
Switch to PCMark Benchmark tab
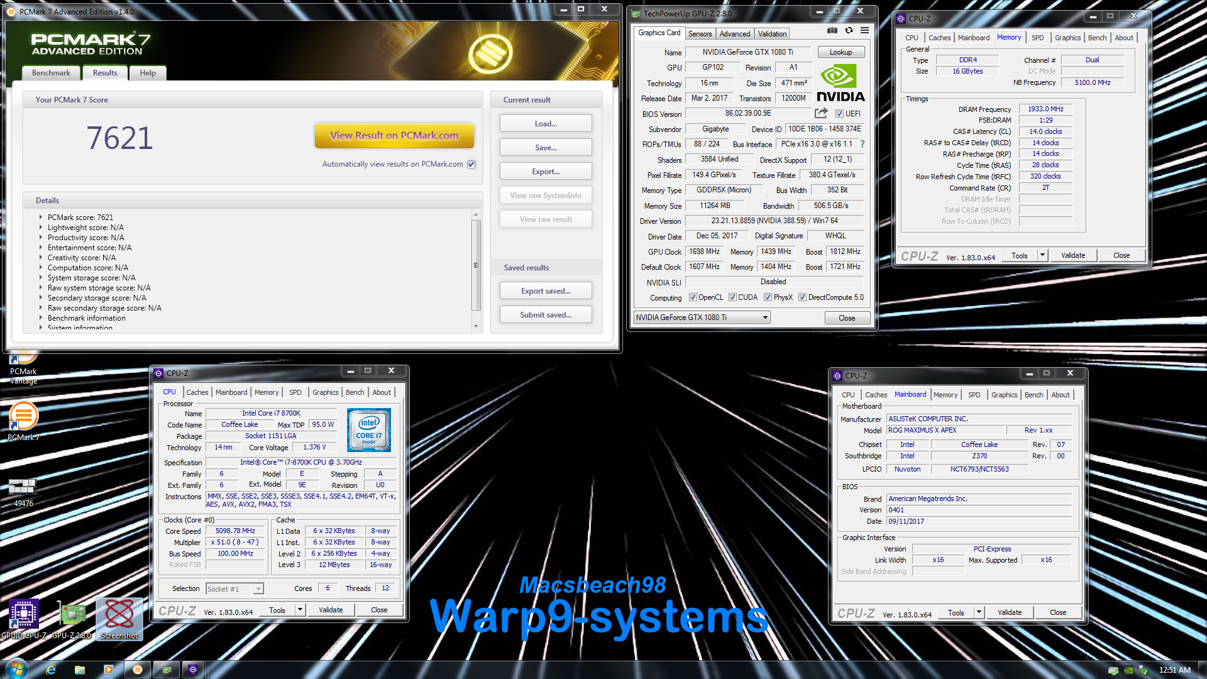click(x=52, y=73)
